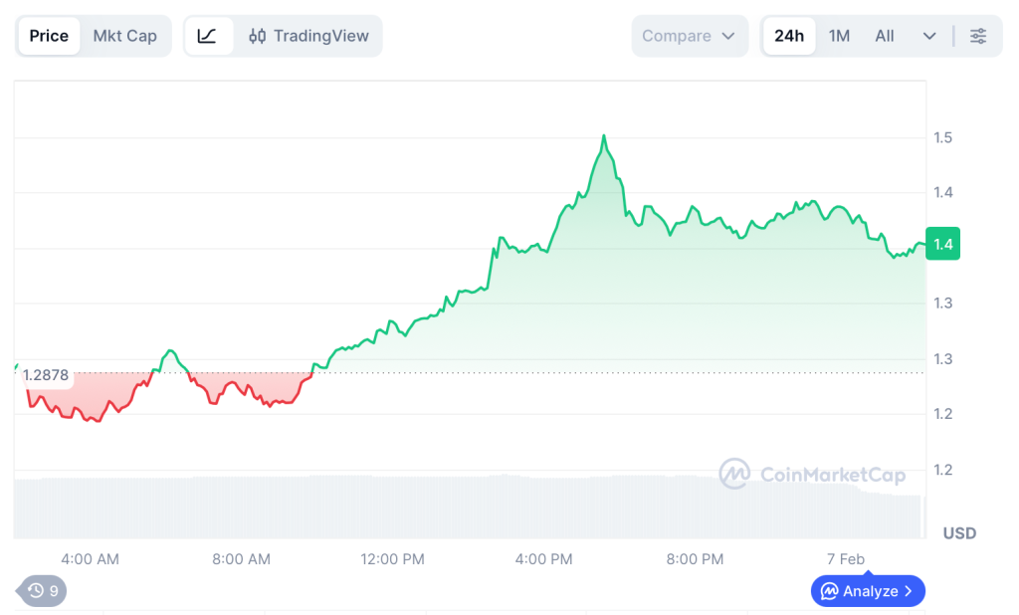
Task: Open chart display settings via sliders control
Action: click(x=978, y=35)
